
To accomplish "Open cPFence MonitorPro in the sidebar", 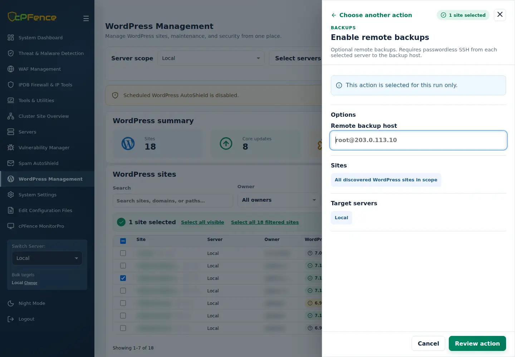I will pyautogui.click(x=47, y=226).
